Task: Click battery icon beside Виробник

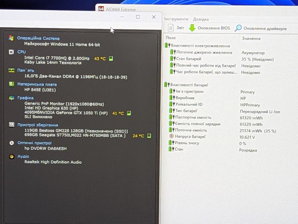Action: (x=172, y=98)
